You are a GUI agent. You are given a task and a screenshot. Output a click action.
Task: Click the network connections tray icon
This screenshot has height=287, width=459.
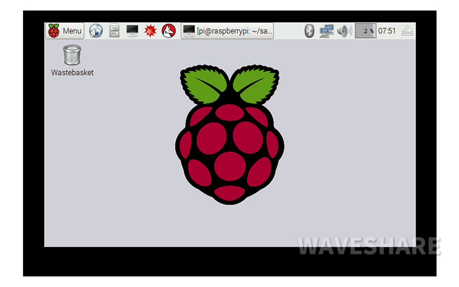tap(327, 31)
